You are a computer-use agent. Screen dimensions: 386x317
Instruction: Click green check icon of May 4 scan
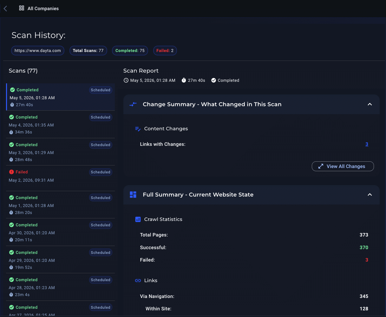click(x=11, y=117)
